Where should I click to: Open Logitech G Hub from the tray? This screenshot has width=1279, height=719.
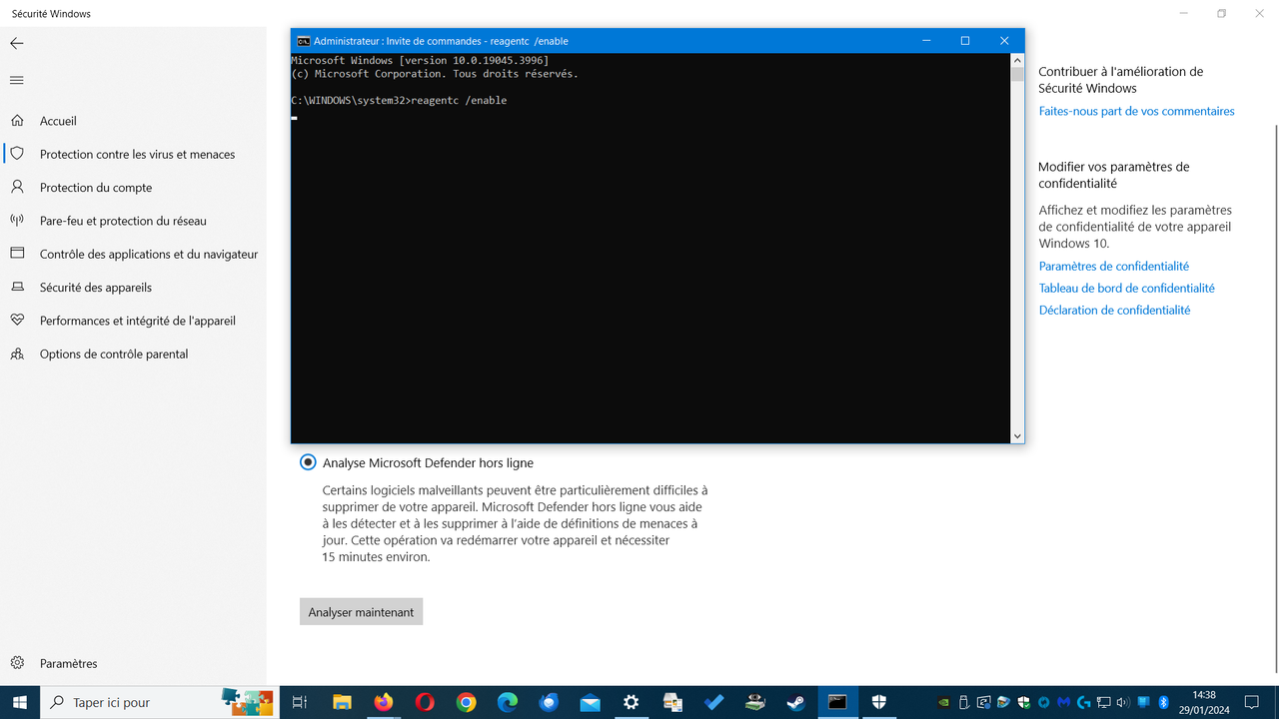tap(1084, 703)
